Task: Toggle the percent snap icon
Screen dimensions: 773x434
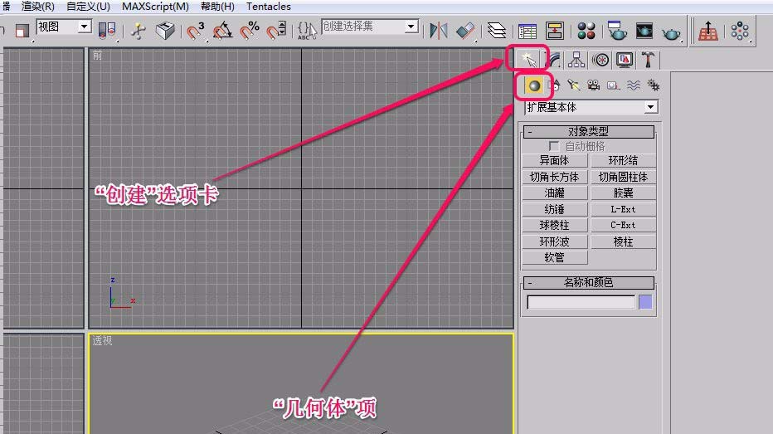Action: [250, 31]
